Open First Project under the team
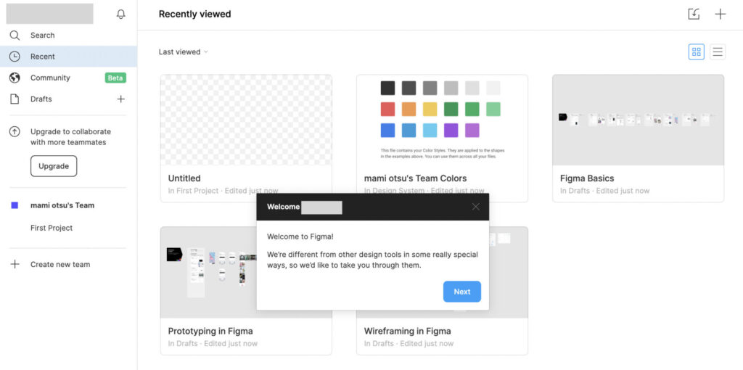Image resolution: width=743 pixels, height=370 pixels. [52, 228]
